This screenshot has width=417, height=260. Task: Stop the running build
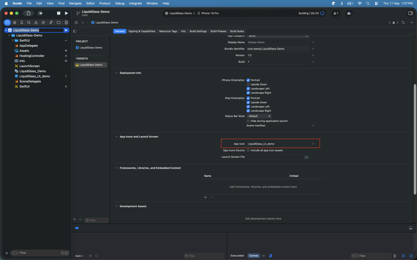59,13
